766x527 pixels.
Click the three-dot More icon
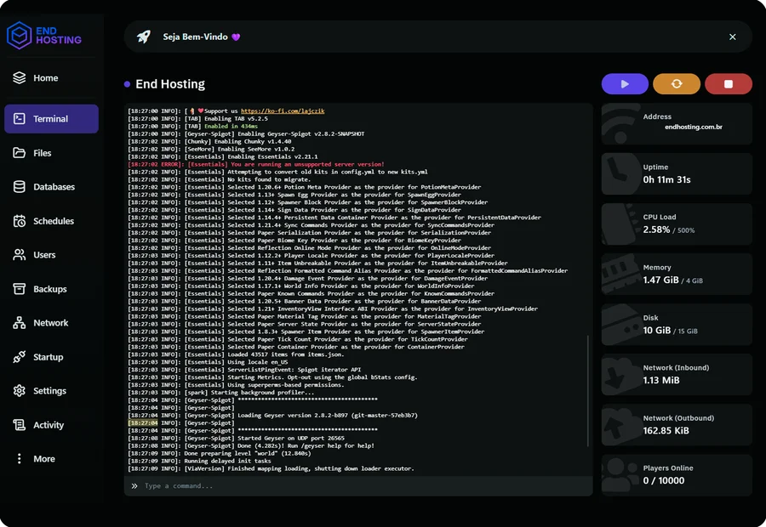click(19, 459)
